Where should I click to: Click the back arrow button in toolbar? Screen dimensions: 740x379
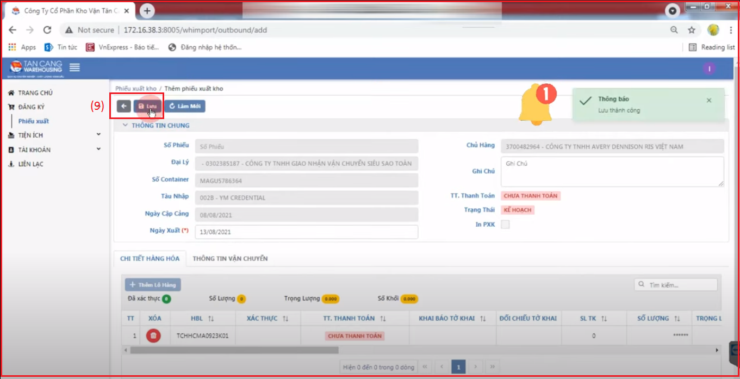pos(123,106)
